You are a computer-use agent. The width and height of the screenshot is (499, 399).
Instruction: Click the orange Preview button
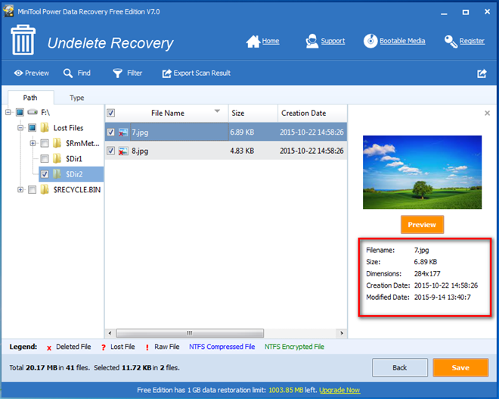422,225
